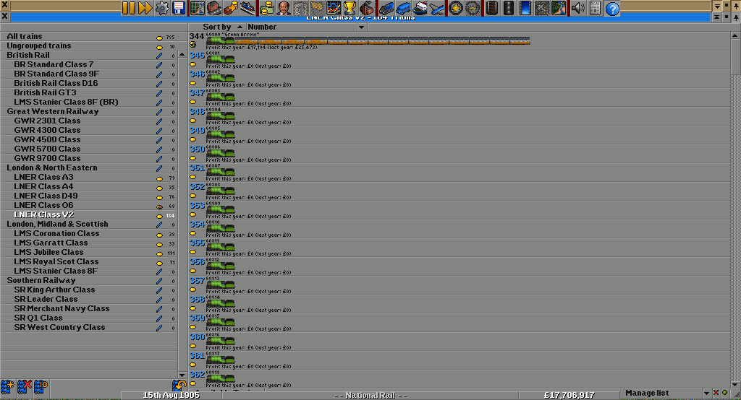Click the rename group icon
This screenshot has width=741, height=400.
41,387
